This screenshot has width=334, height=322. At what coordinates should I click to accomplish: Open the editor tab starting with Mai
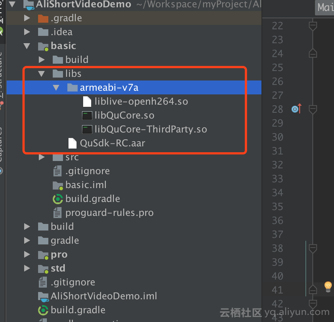pyautogui.click(x=324, y=8)
